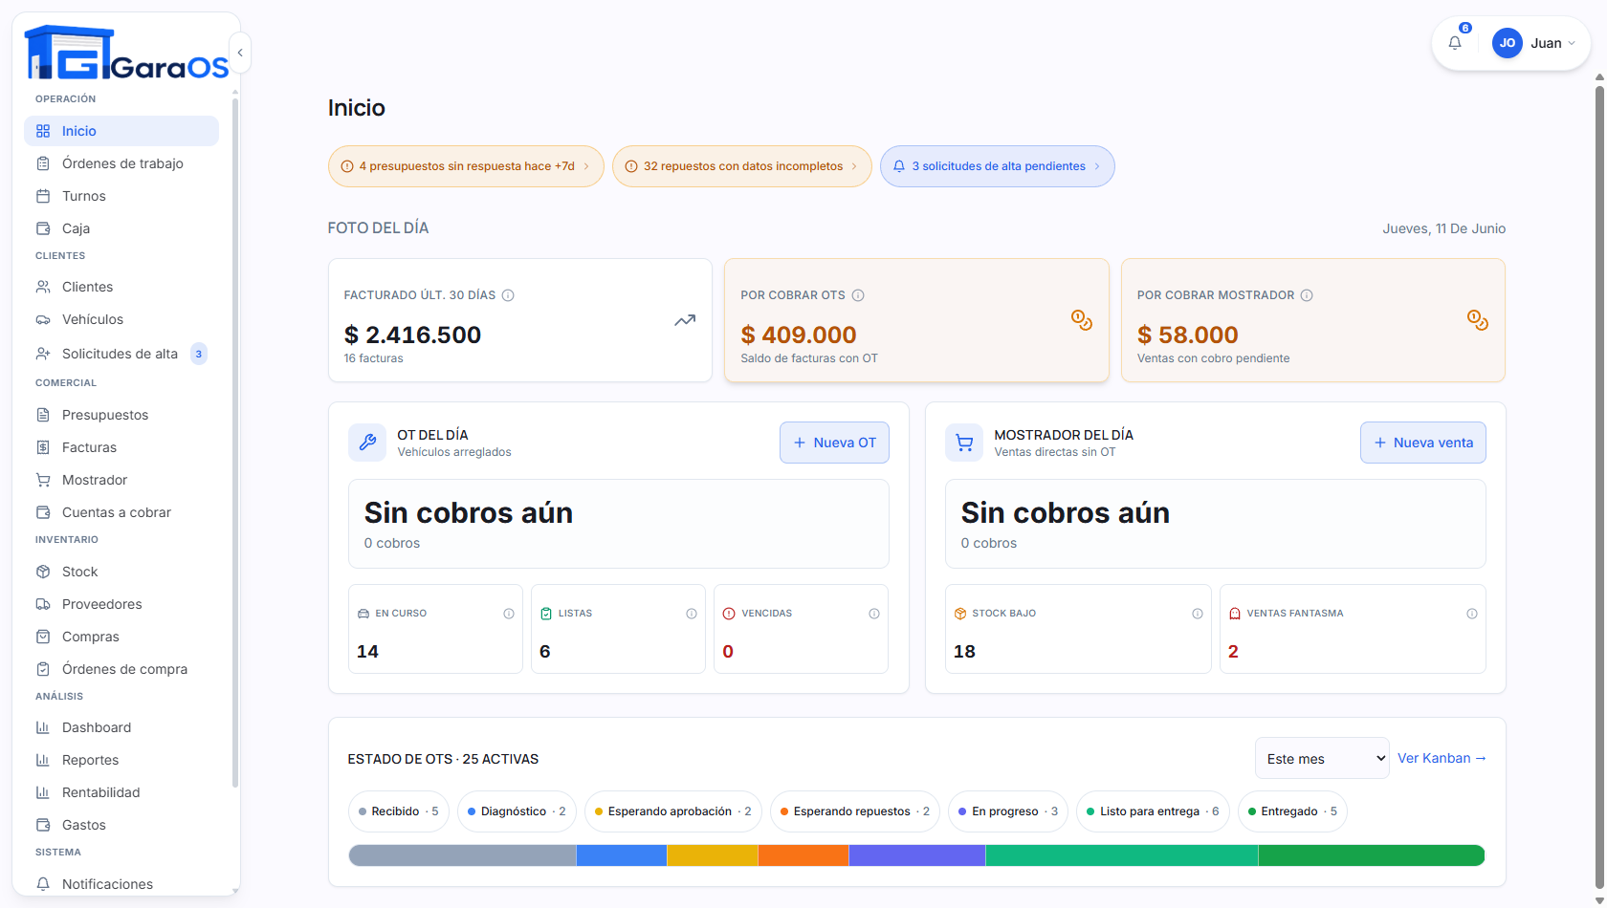Follow the Ver Kanban link
Image resolution: width=1607 pixels, height=908 pixels.
click(x=1442, y=758)
